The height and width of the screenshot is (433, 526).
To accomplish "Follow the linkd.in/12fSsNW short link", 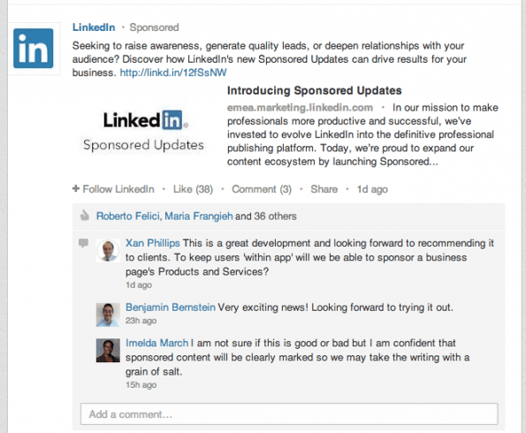I will coord(173,72).
